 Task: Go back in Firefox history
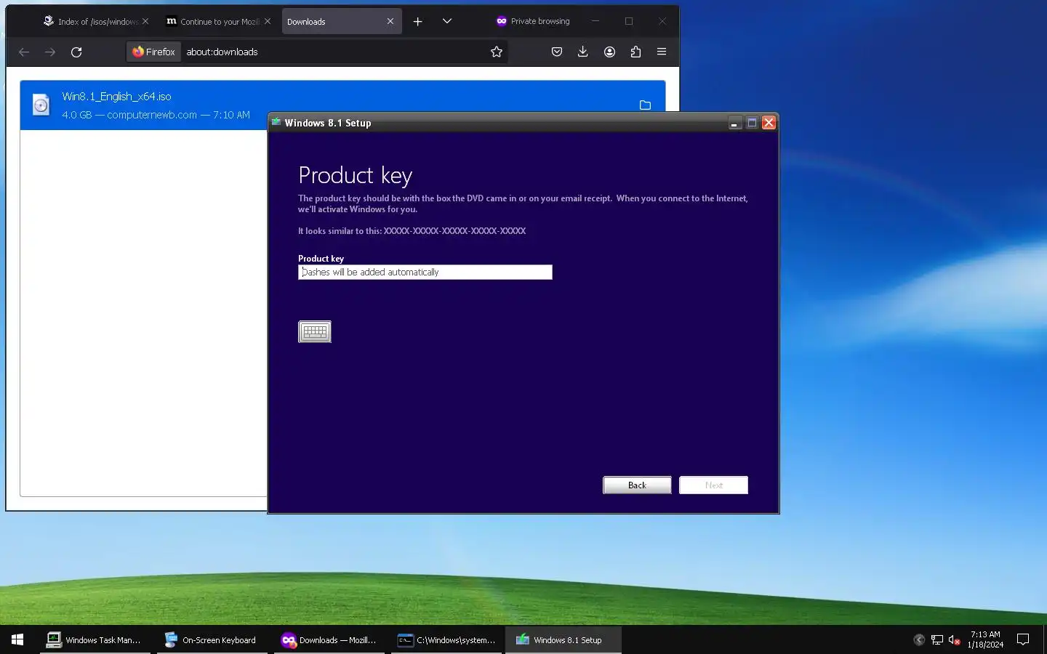point(24,52)
